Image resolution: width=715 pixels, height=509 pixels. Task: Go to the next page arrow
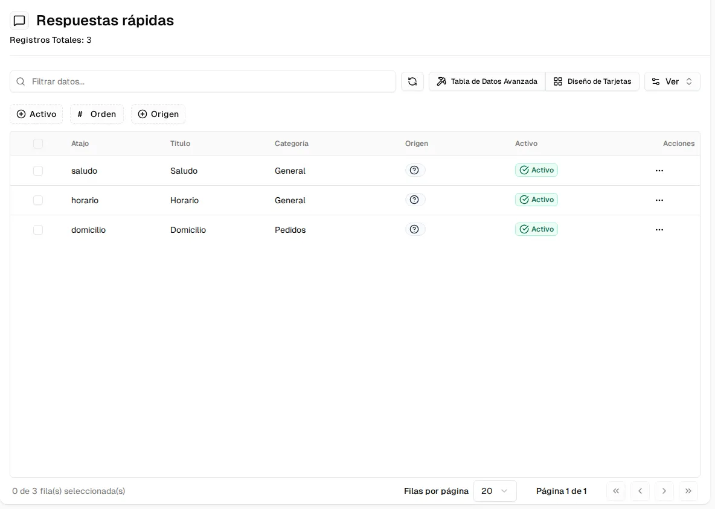point(664,491)
